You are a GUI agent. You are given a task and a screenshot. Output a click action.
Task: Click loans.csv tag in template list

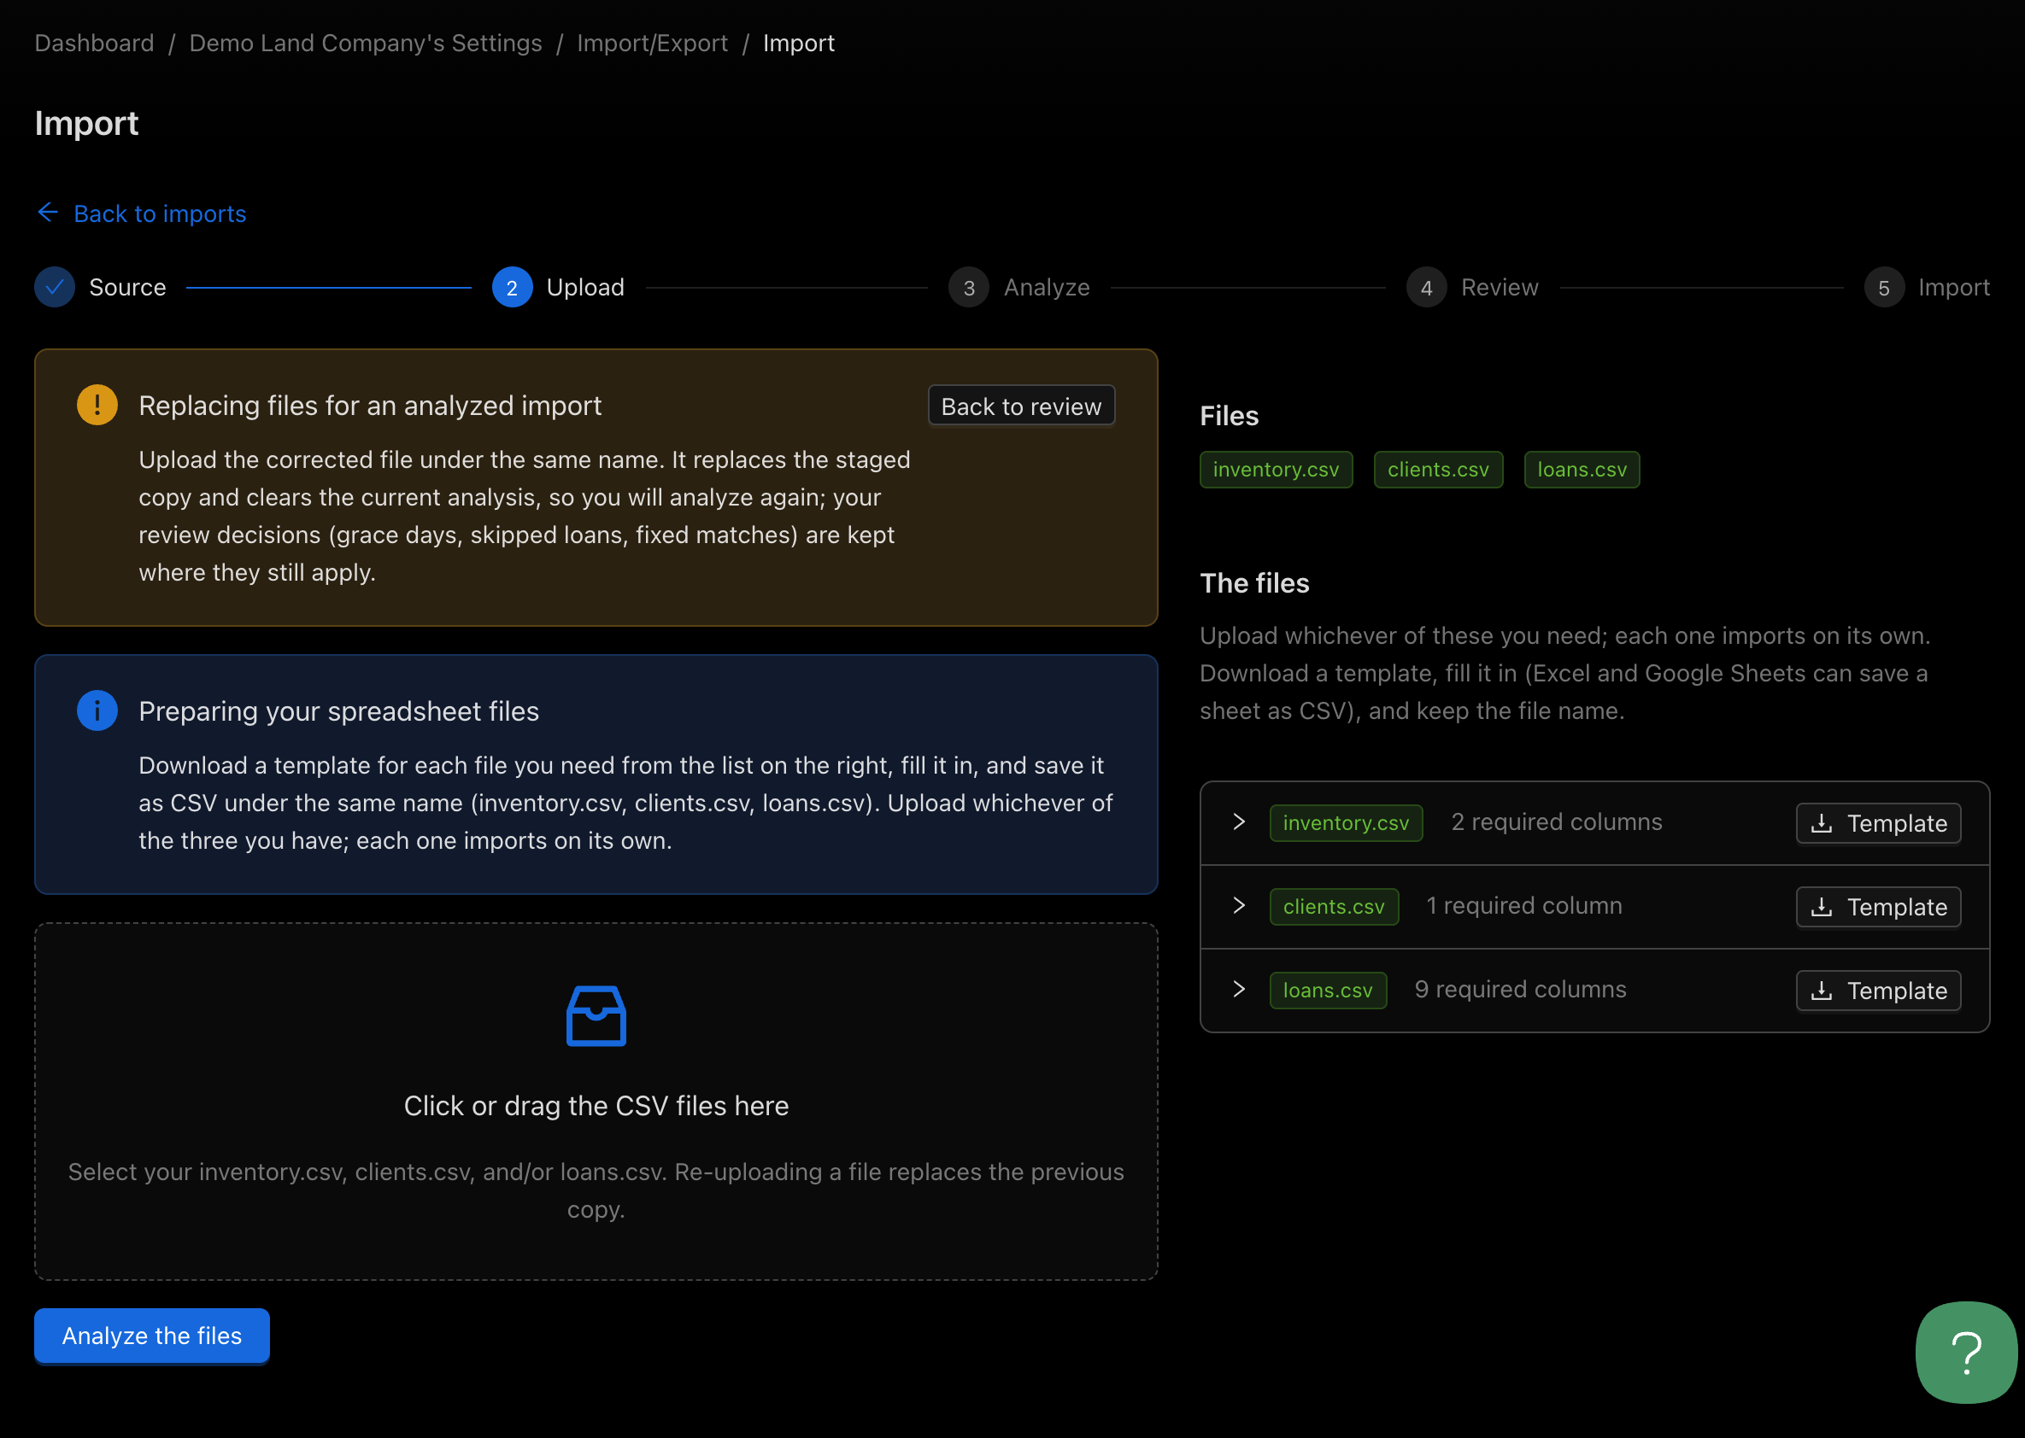click(x=1327, y=990)
